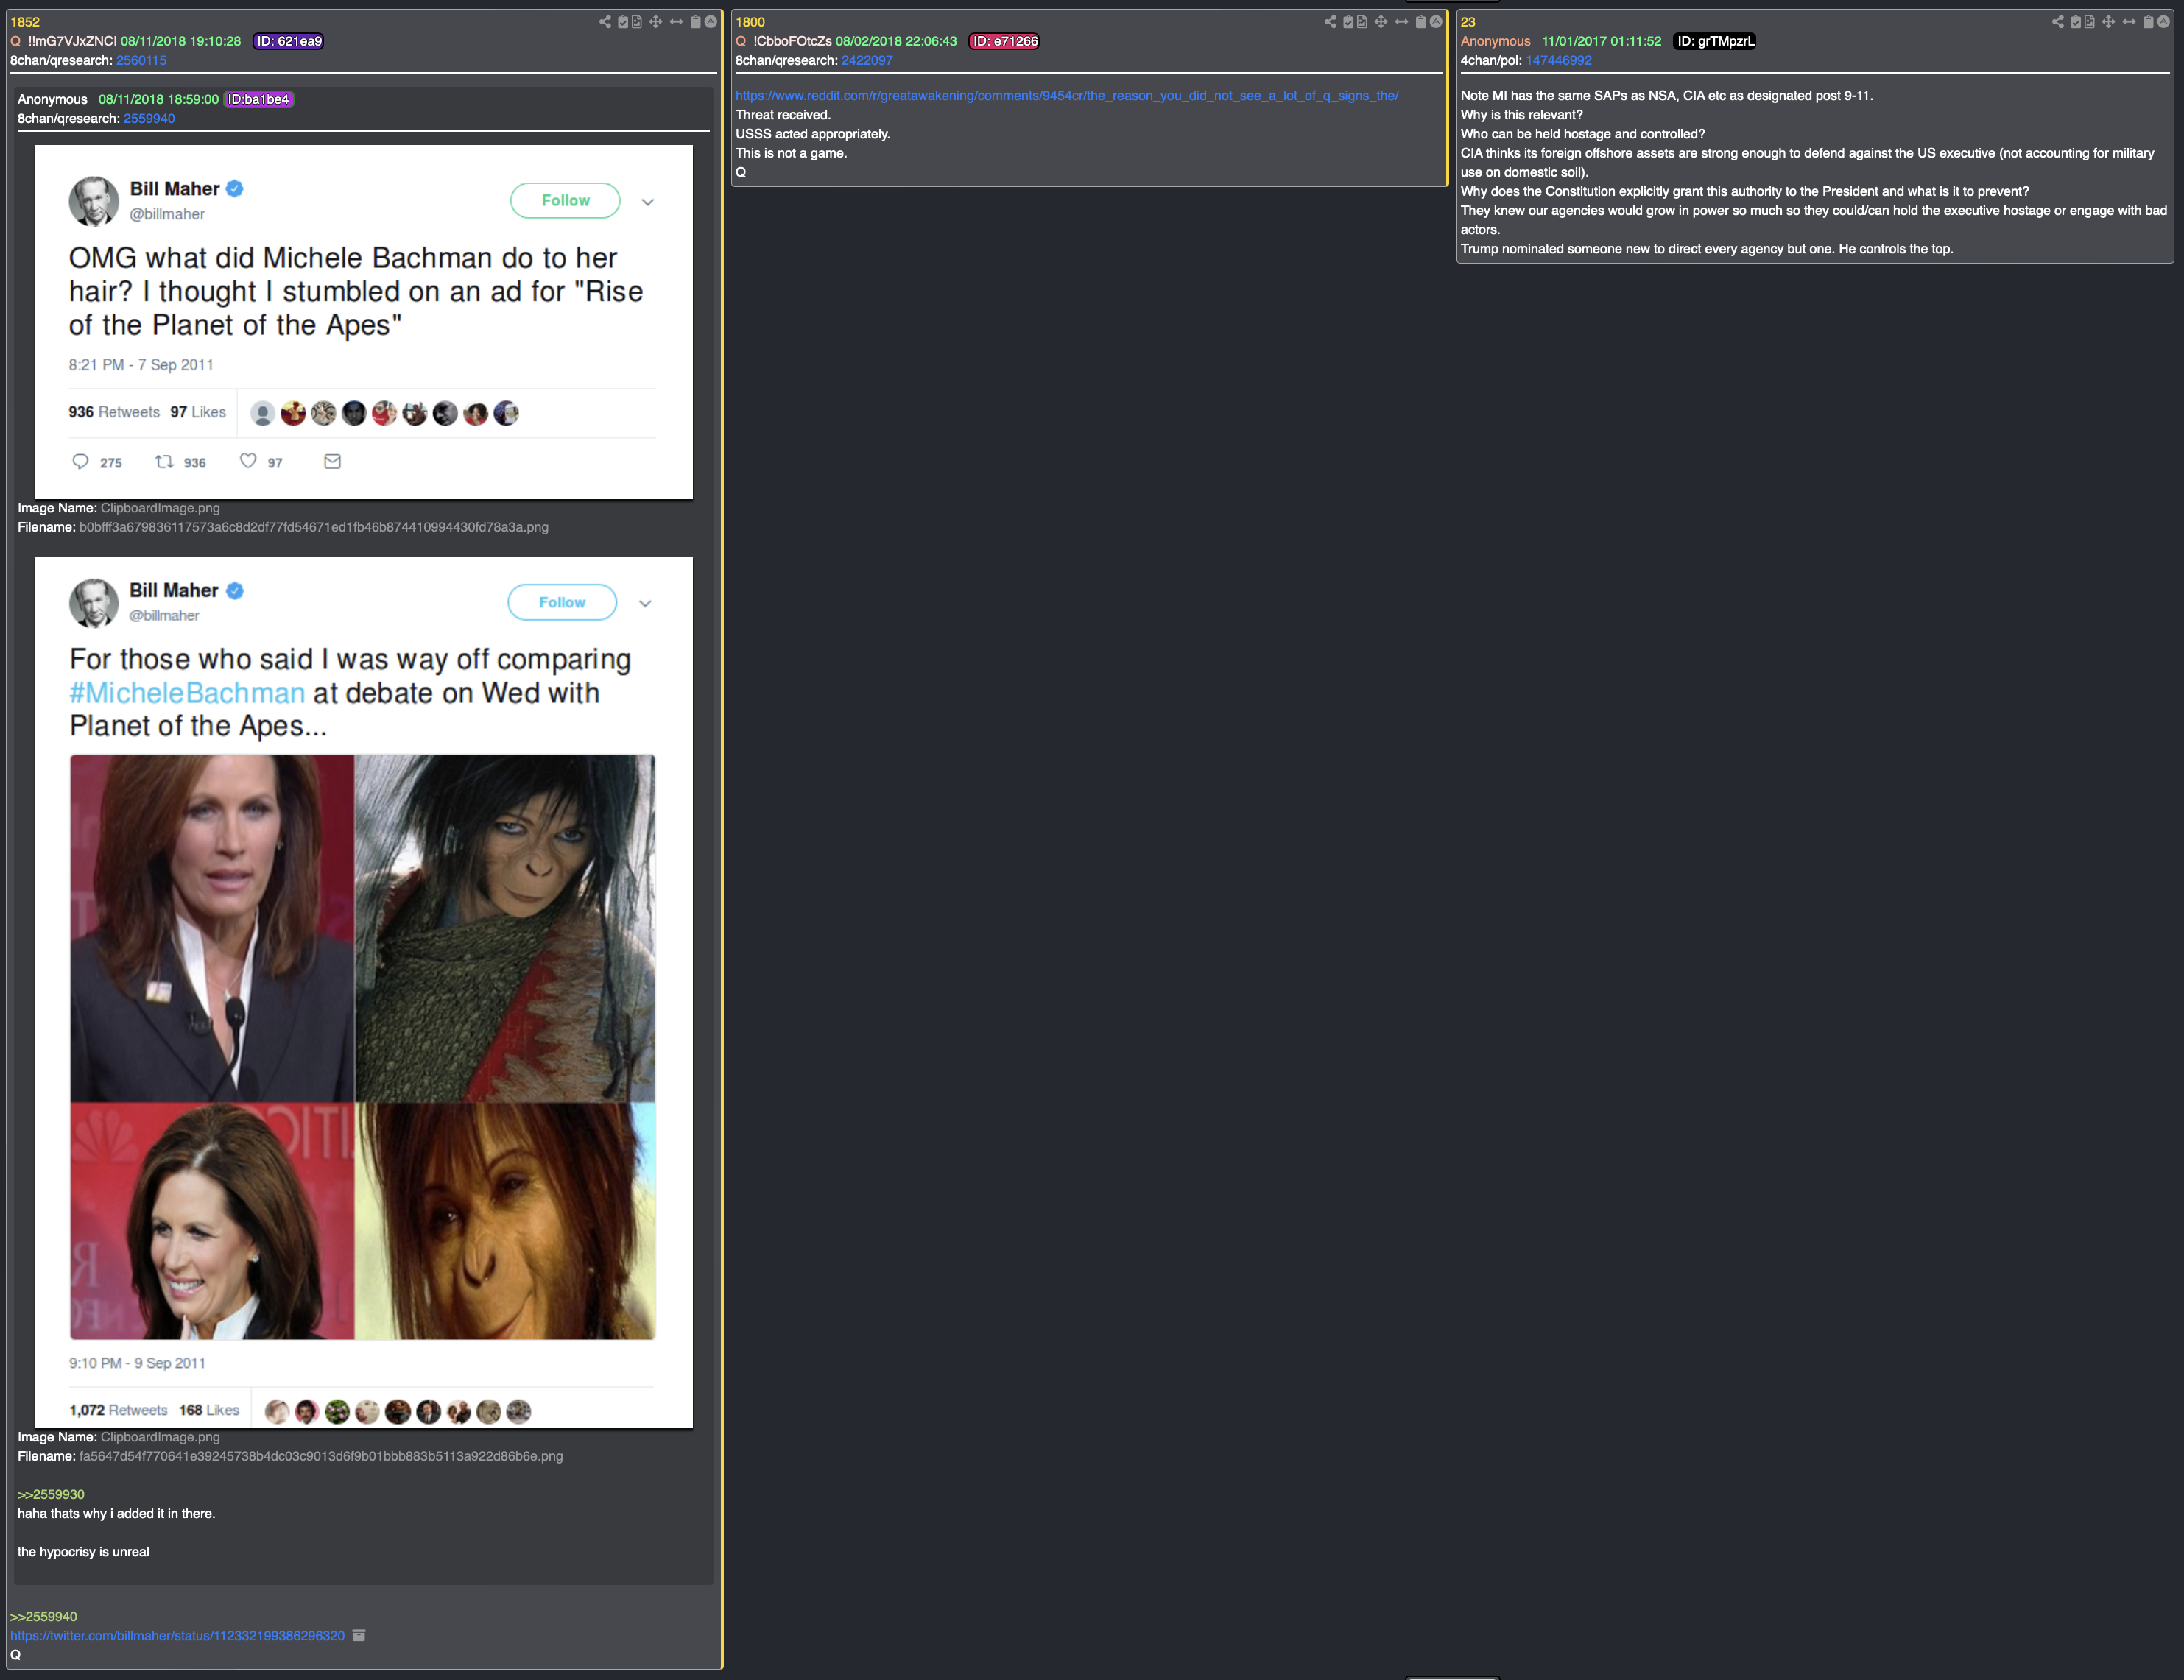The height and width of the screenshot is (1680, 2184).
Task: Click the reply bubble icon showing 275
Action: click(81, 461)
